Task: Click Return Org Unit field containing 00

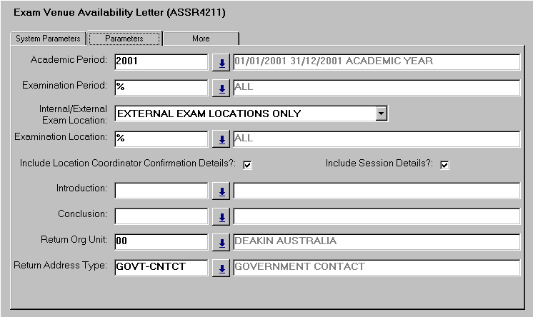Action: (x=160, y=242)
